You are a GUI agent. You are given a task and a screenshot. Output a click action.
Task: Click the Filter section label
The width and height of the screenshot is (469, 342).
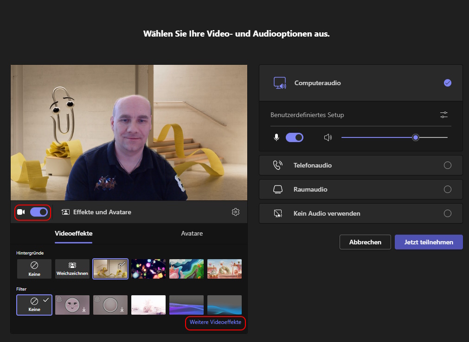[21, 289]
